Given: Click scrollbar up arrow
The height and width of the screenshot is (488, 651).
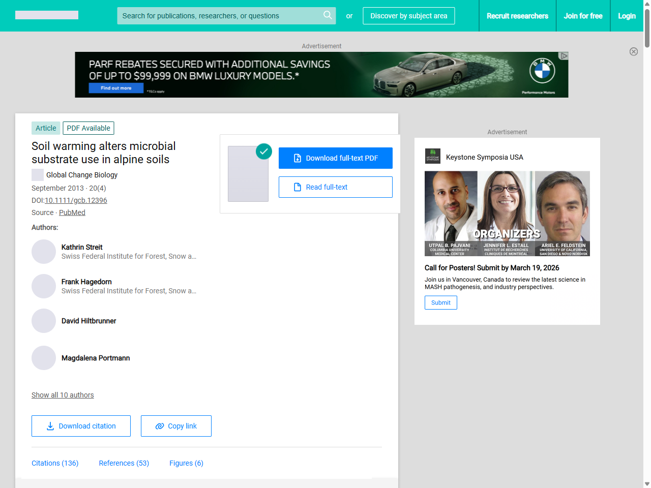Looking at the screenshot, I should tap(647, 4).
